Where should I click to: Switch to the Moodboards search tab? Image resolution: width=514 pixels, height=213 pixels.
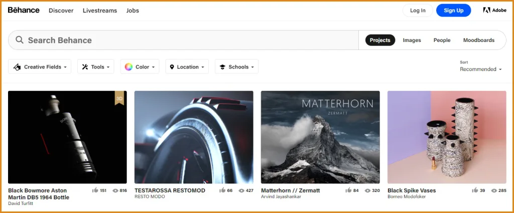click(478, 40)
